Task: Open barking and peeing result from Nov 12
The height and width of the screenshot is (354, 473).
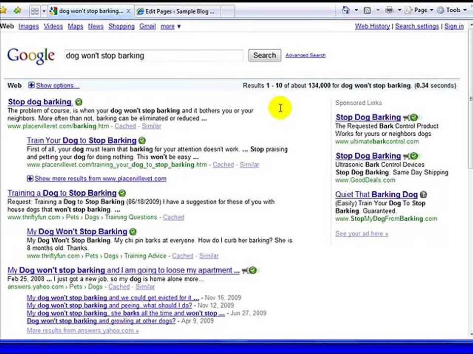Action: pyautogui.click(x=109, y=305)
